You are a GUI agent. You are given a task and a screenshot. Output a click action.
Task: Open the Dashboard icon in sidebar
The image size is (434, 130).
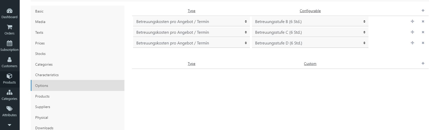click(x=9, y=11)
